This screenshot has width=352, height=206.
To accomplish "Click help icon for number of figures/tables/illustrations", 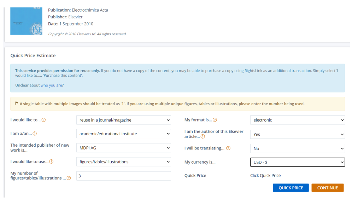I will point(69,178).
